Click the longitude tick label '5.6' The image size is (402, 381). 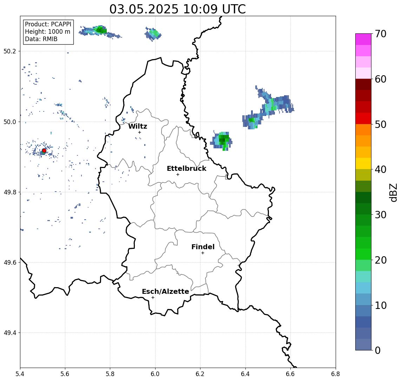65,374
